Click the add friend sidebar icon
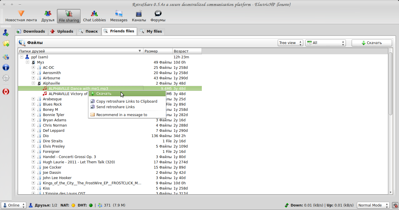 click(6, 33)
